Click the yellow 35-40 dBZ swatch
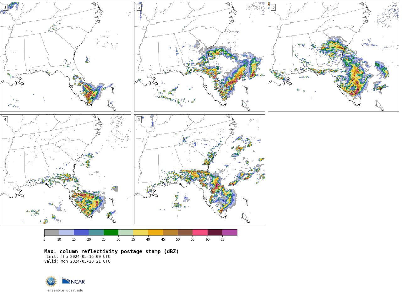The height and width of the screenshot is (294, 402). point(141,232)
